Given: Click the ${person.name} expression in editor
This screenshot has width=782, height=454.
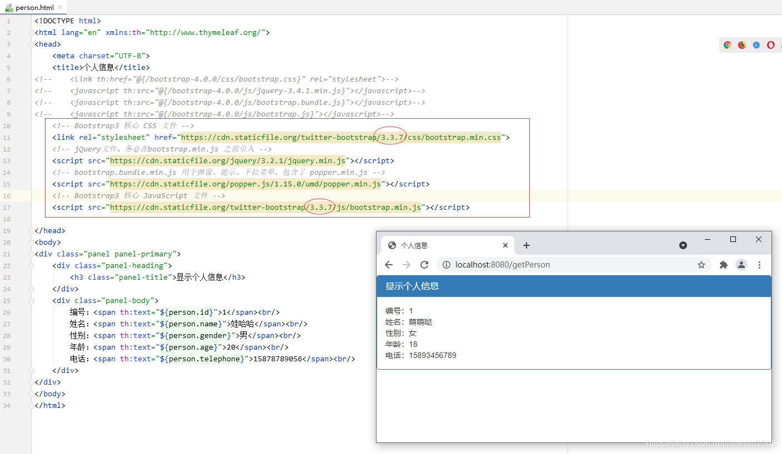Looking at the screenshot, I should coord(190,324).
